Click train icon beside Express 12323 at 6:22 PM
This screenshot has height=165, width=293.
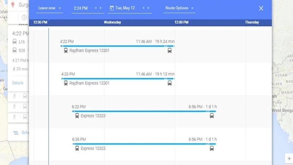(x=77, y=116)
